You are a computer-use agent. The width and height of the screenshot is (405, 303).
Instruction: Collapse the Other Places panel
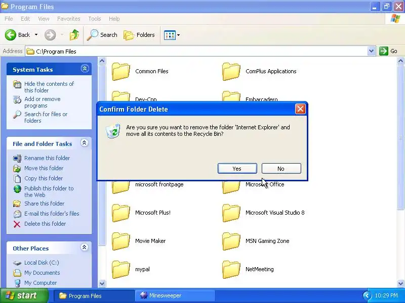[84, 247]
